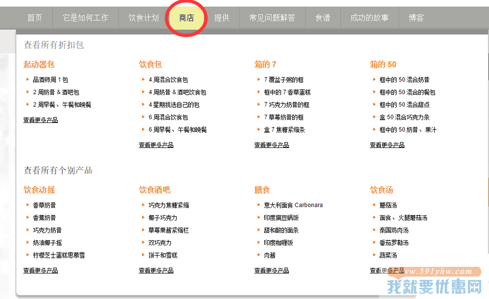Screen dimensions: 489x299
Task: Select 双巧克力 bar
Action: click(159, 243)
